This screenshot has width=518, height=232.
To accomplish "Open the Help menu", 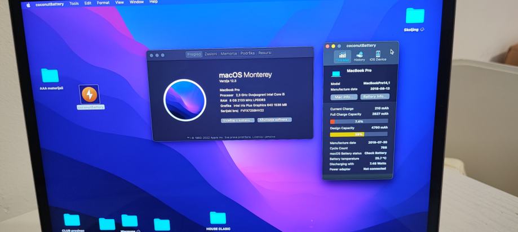I will (x=154, y=2).
